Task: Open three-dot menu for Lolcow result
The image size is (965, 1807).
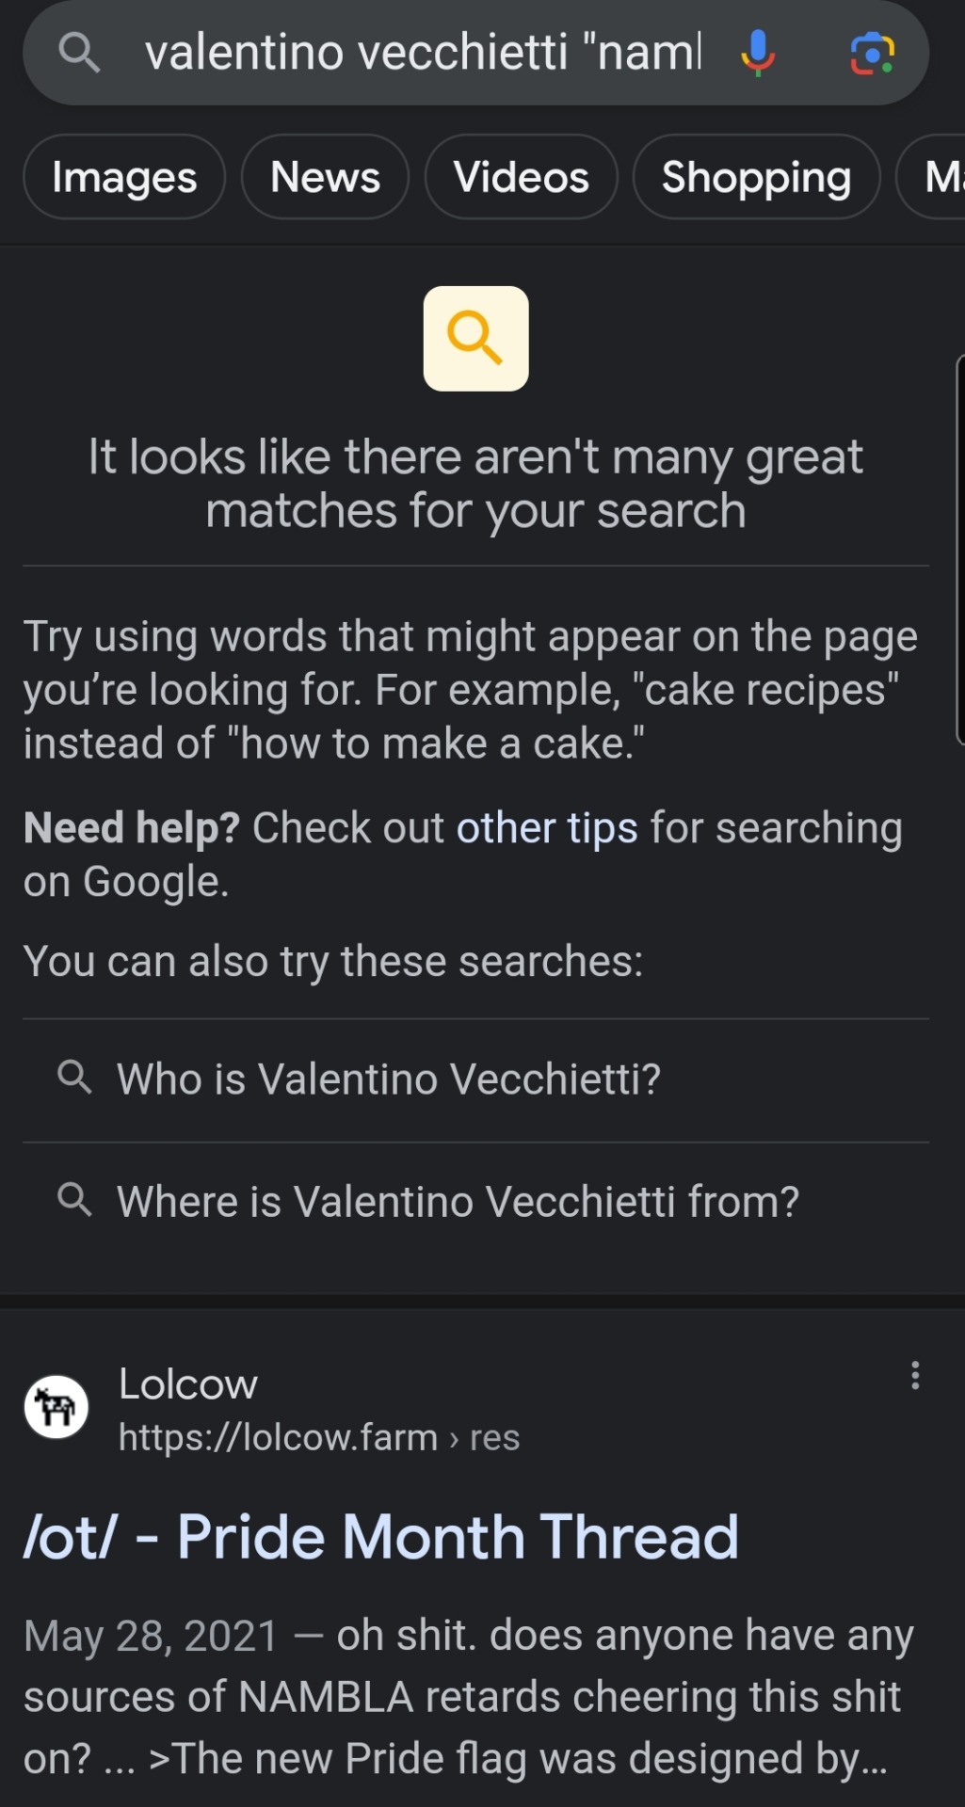Action: (915, 1375)
